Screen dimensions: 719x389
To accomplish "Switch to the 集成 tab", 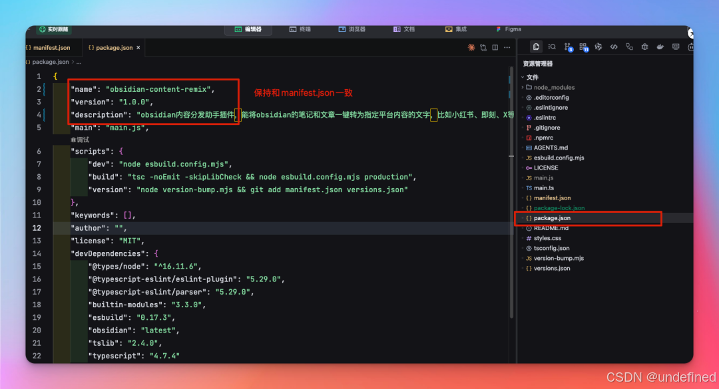I will pyautogui.click(x=456, y=29).
